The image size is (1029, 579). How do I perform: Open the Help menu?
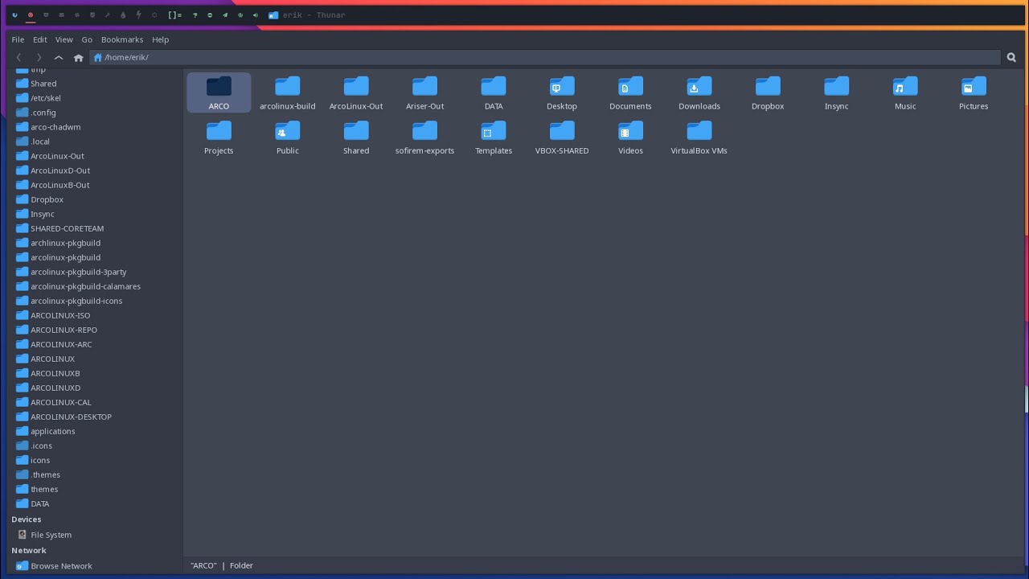(160, 39)
